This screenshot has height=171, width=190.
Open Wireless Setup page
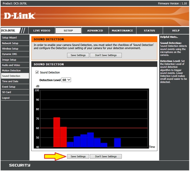pos(10,49)
